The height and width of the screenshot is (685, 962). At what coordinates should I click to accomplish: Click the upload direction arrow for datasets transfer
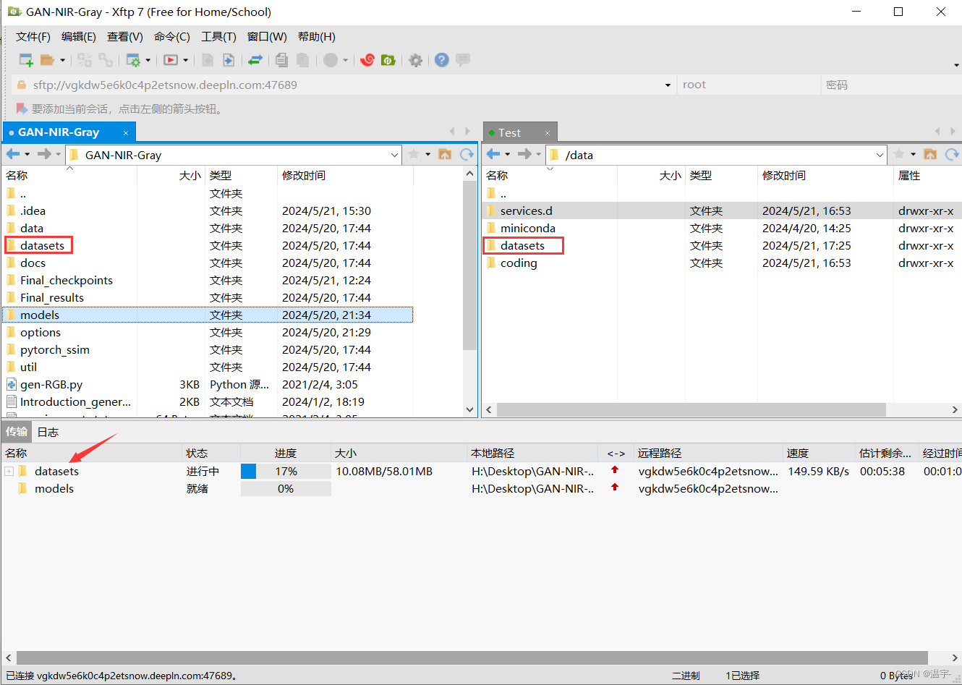pos(616,471)
